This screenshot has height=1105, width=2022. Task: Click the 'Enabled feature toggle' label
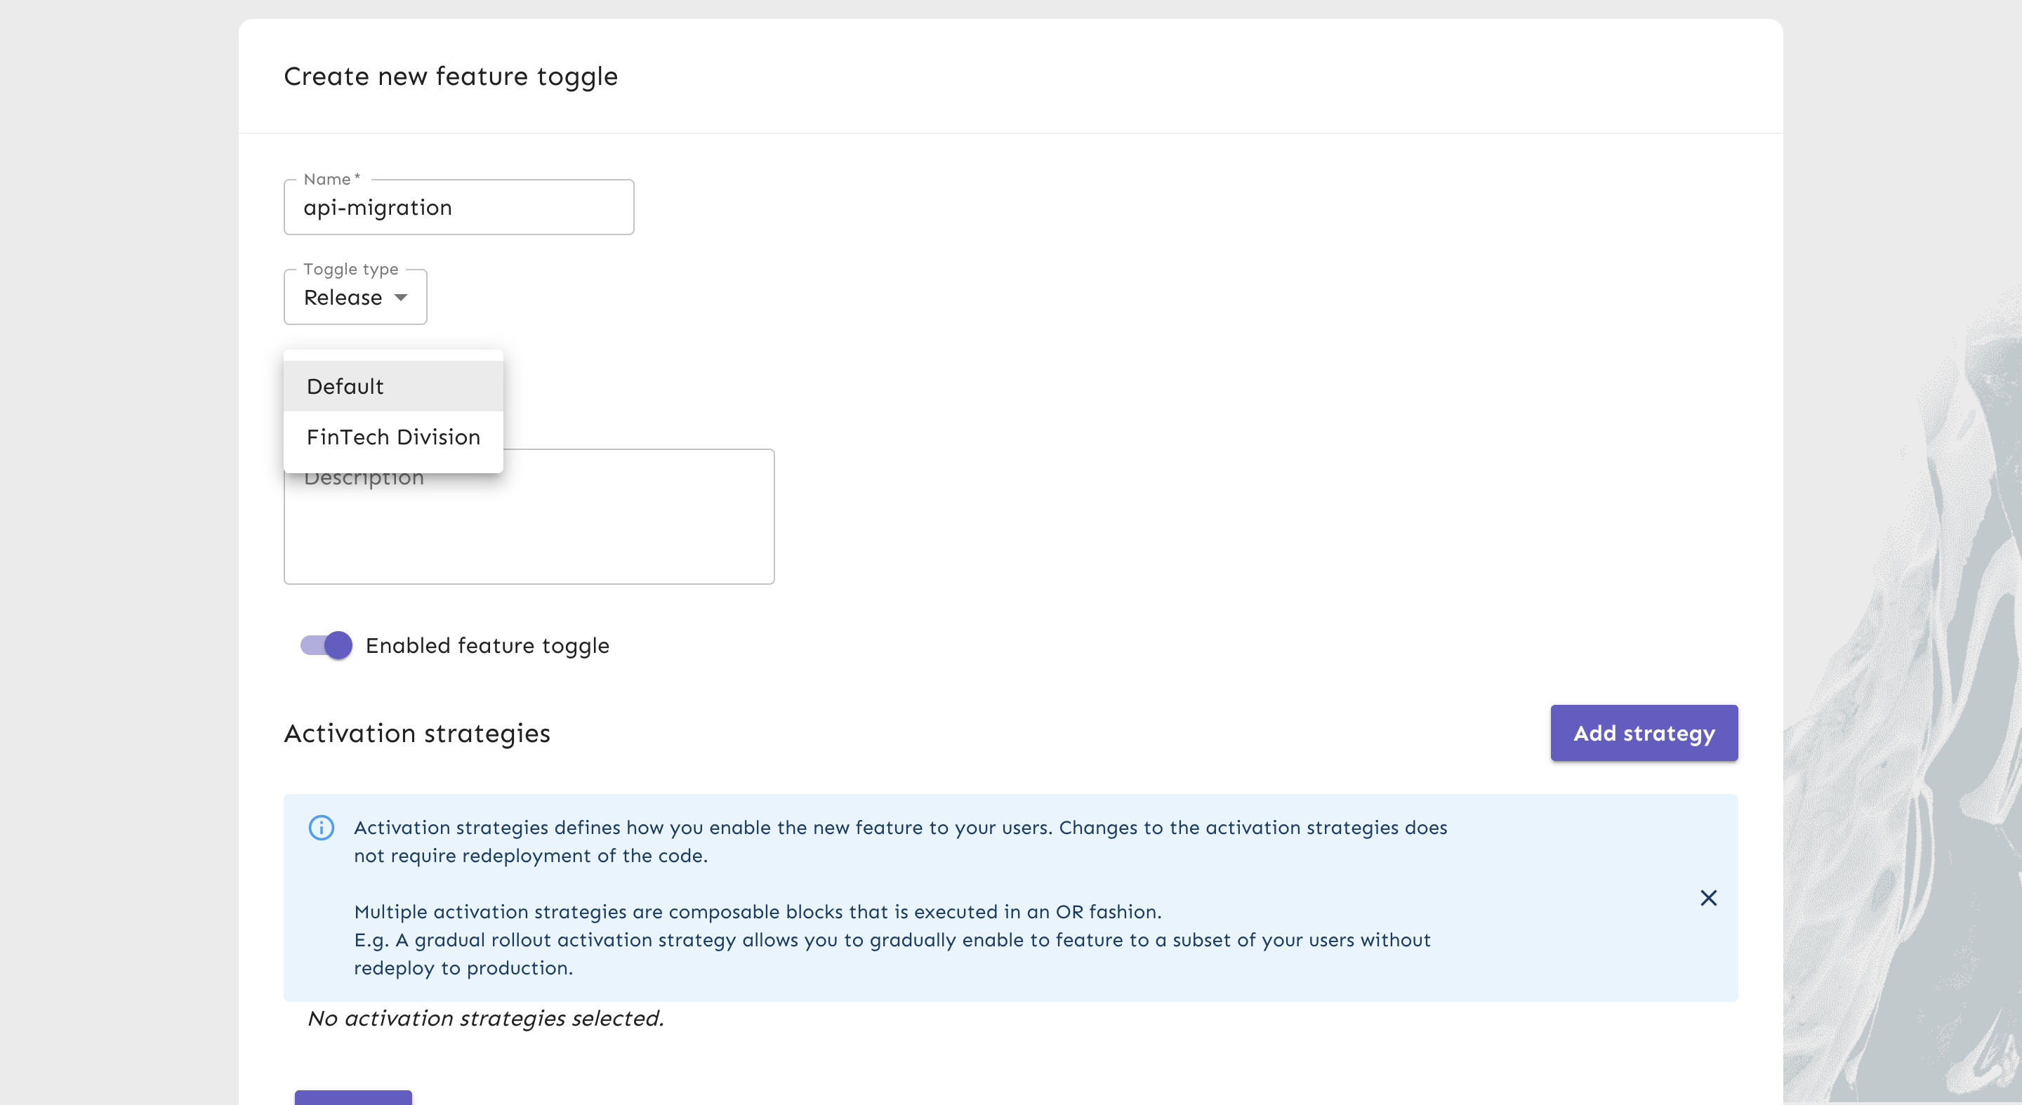487,645
